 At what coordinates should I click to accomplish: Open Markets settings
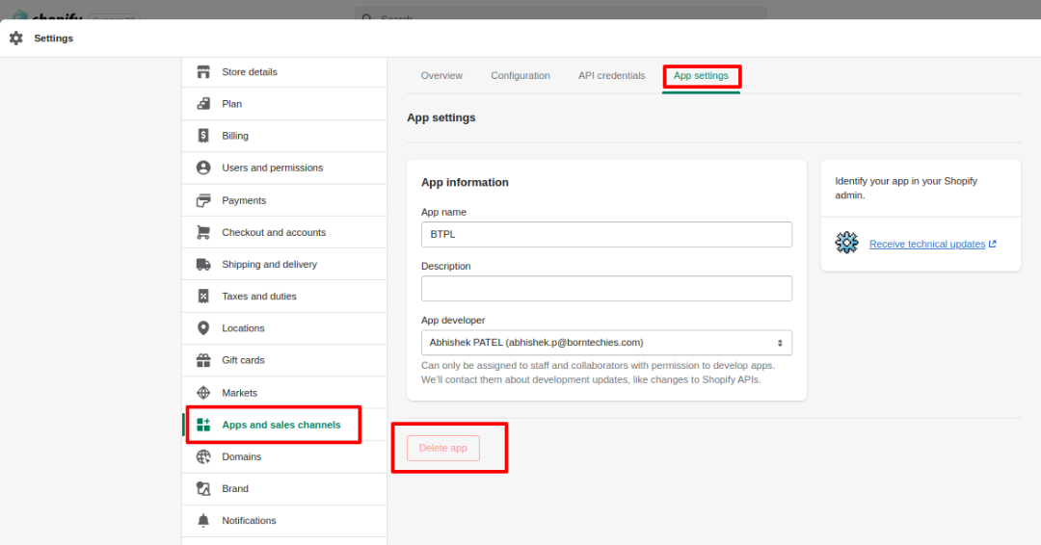tap(284, 393)
